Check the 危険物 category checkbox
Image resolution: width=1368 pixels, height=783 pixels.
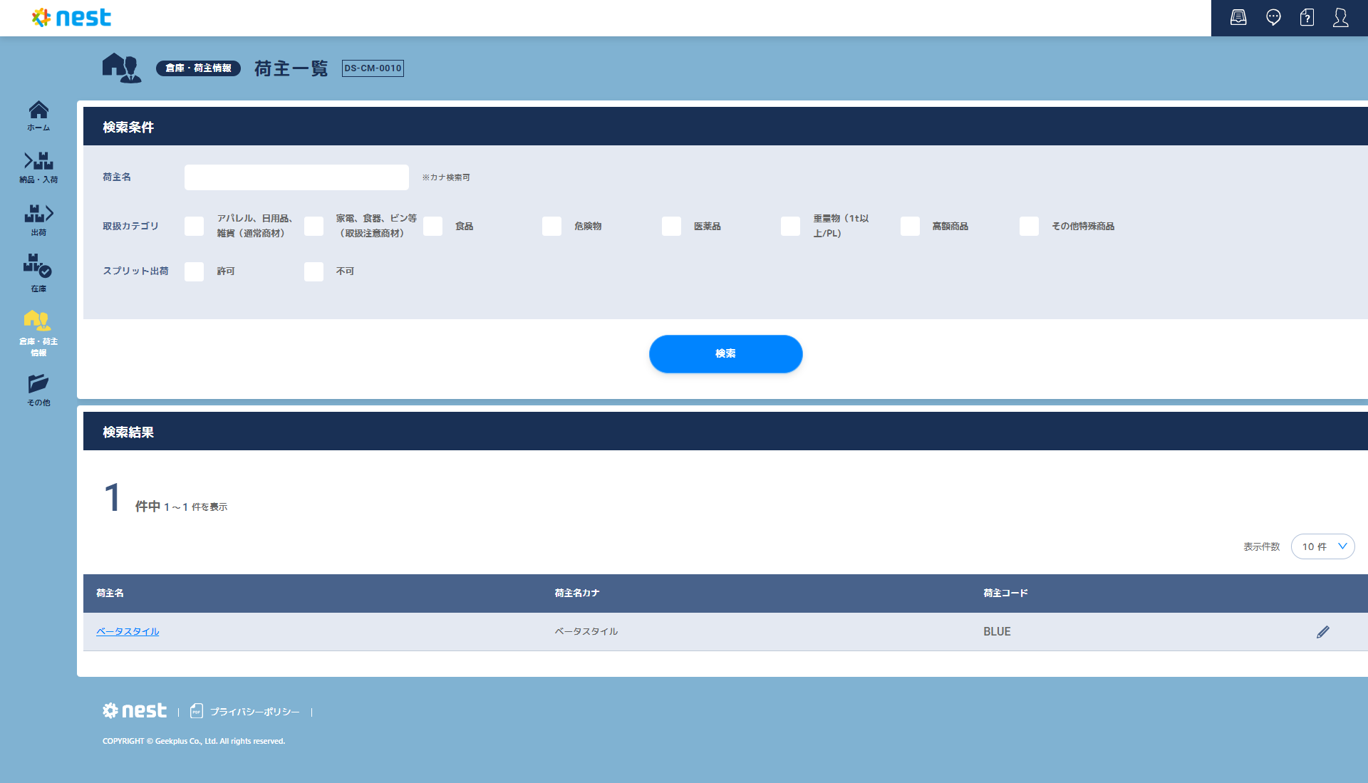551,227
